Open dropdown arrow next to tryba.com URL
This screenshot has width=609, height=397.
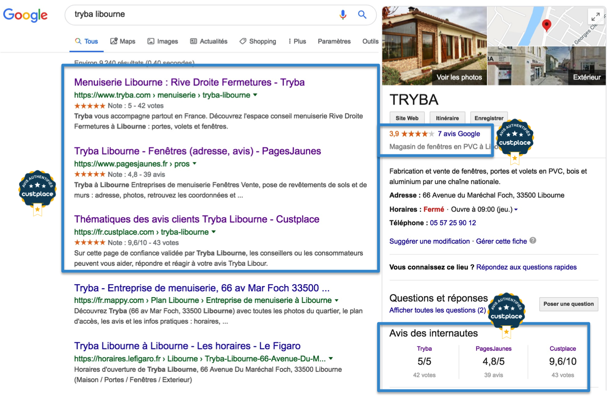[255, 95]
